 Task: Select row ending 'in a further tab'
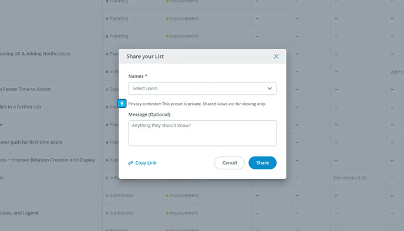point(21,107)
